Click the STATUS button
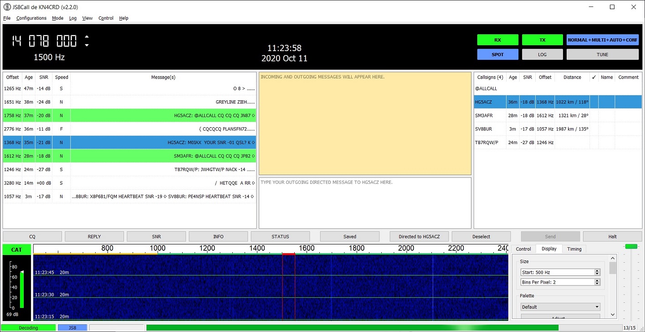This screenshot has width=645, height=332. [280, 237]
